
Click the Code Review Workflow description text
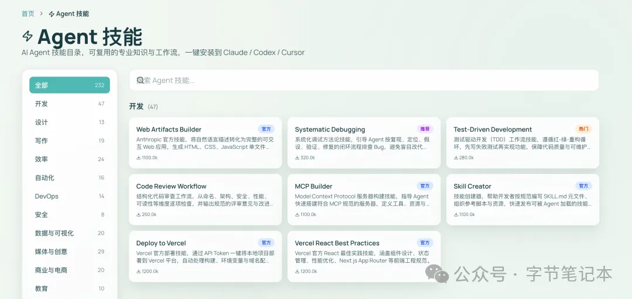(x=205, y=200)
